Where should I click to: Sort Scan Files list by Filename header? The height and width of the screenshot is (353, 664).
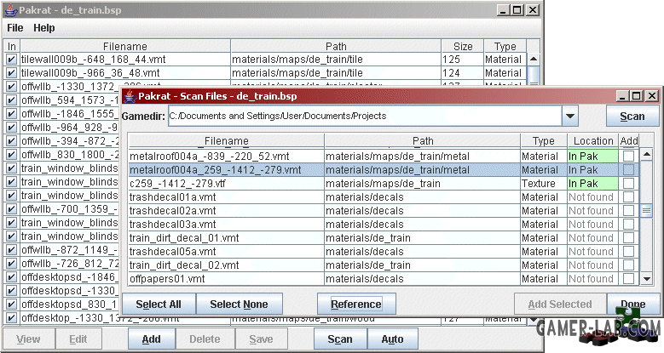[x=226, y=141]
